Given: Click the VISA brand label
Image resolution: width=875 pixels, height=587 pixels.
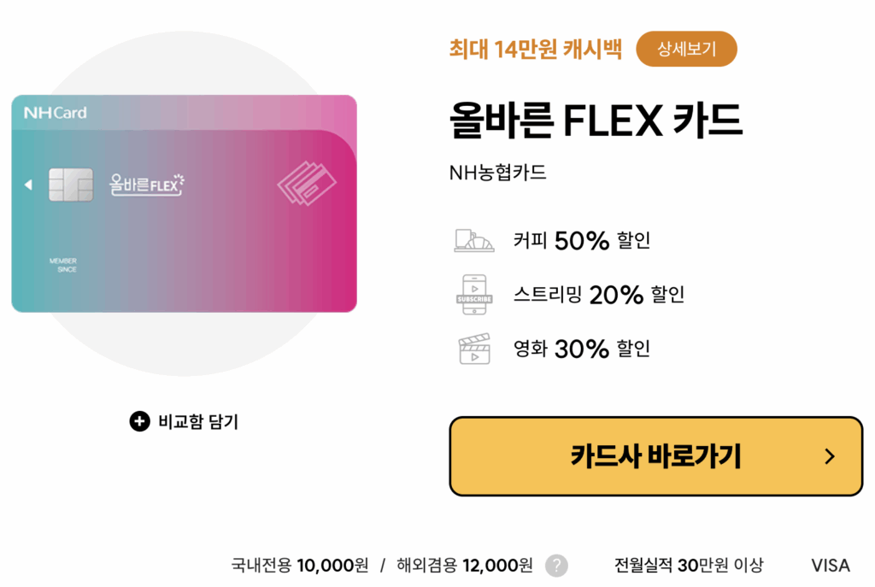Looking at the screenshot, I should click(x=831, y=566).
